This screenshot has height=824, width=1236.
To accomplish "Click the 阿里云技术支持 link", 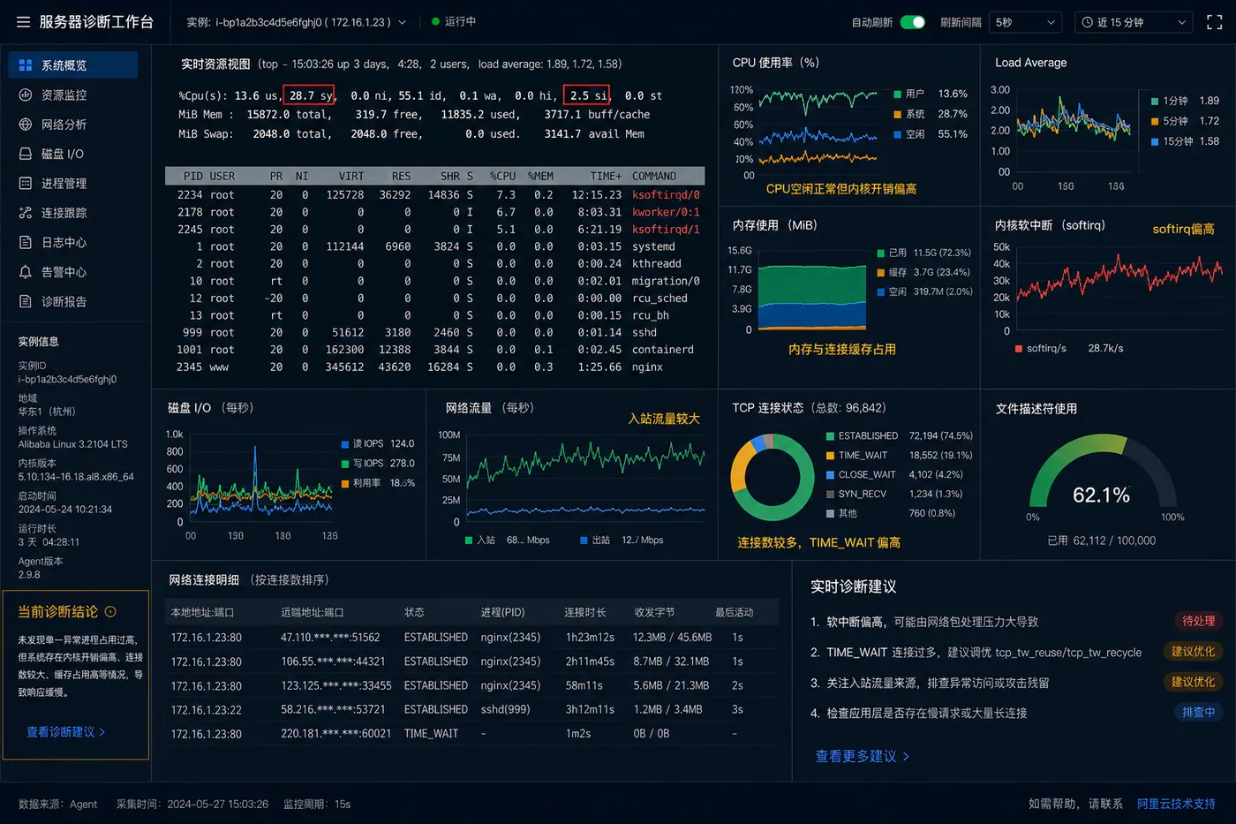I will coord(1176,804).
